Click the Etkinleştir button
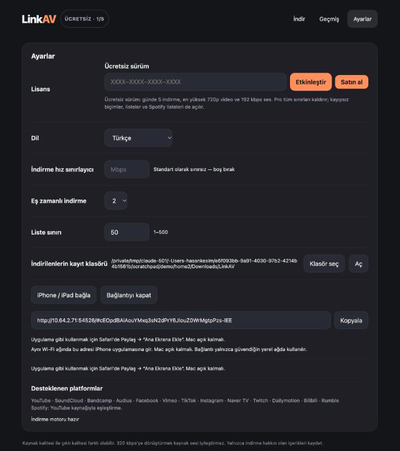 (311, 82)
